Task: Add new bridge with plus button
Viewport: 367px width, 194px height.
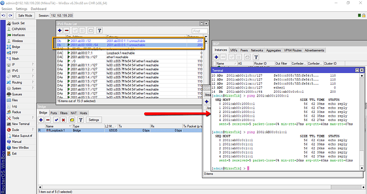Action: [x=41, y=120]
